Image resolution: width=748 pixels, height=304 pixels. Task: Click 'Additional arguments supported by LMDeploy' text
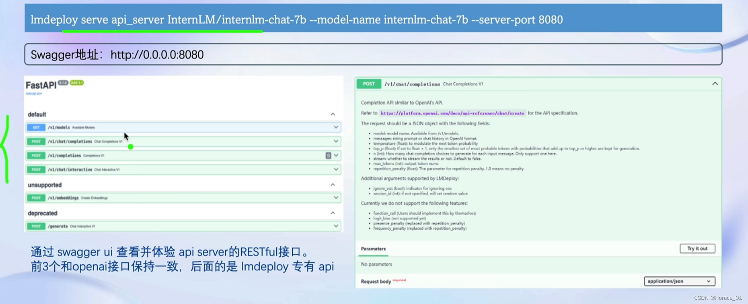click(410, 178)
